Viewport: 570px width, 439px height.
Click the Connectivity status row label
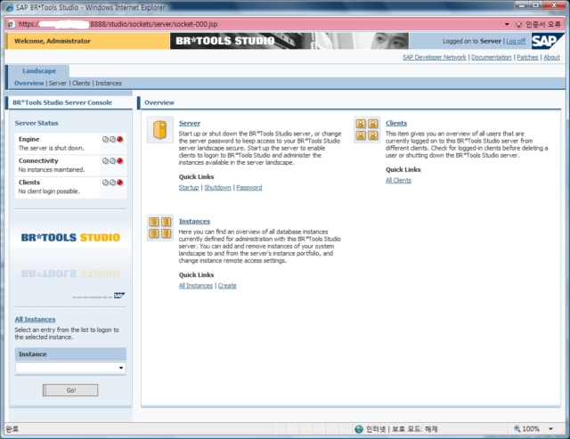38,160
